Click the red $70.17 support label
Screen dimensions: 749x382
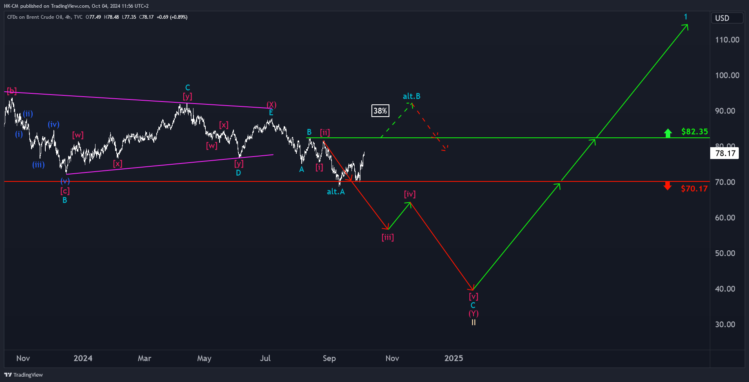(694, 189)
